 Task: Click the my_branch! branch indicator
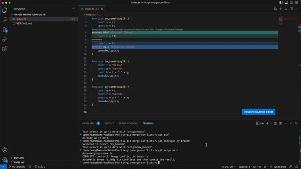(x=17, y=167)
